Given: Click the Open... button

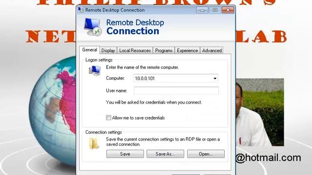Looking at the screenshot, I should (x=206, y=154).
